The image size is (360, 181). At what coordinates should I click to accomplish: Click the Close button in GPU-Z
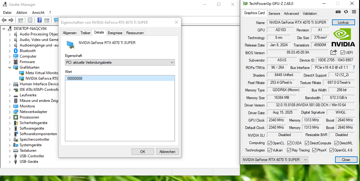click(346, 160)
